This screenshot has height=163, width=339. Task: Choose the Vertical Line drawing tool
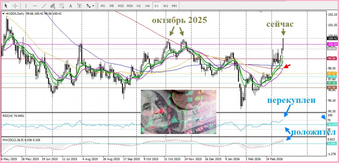coord(26,6)
